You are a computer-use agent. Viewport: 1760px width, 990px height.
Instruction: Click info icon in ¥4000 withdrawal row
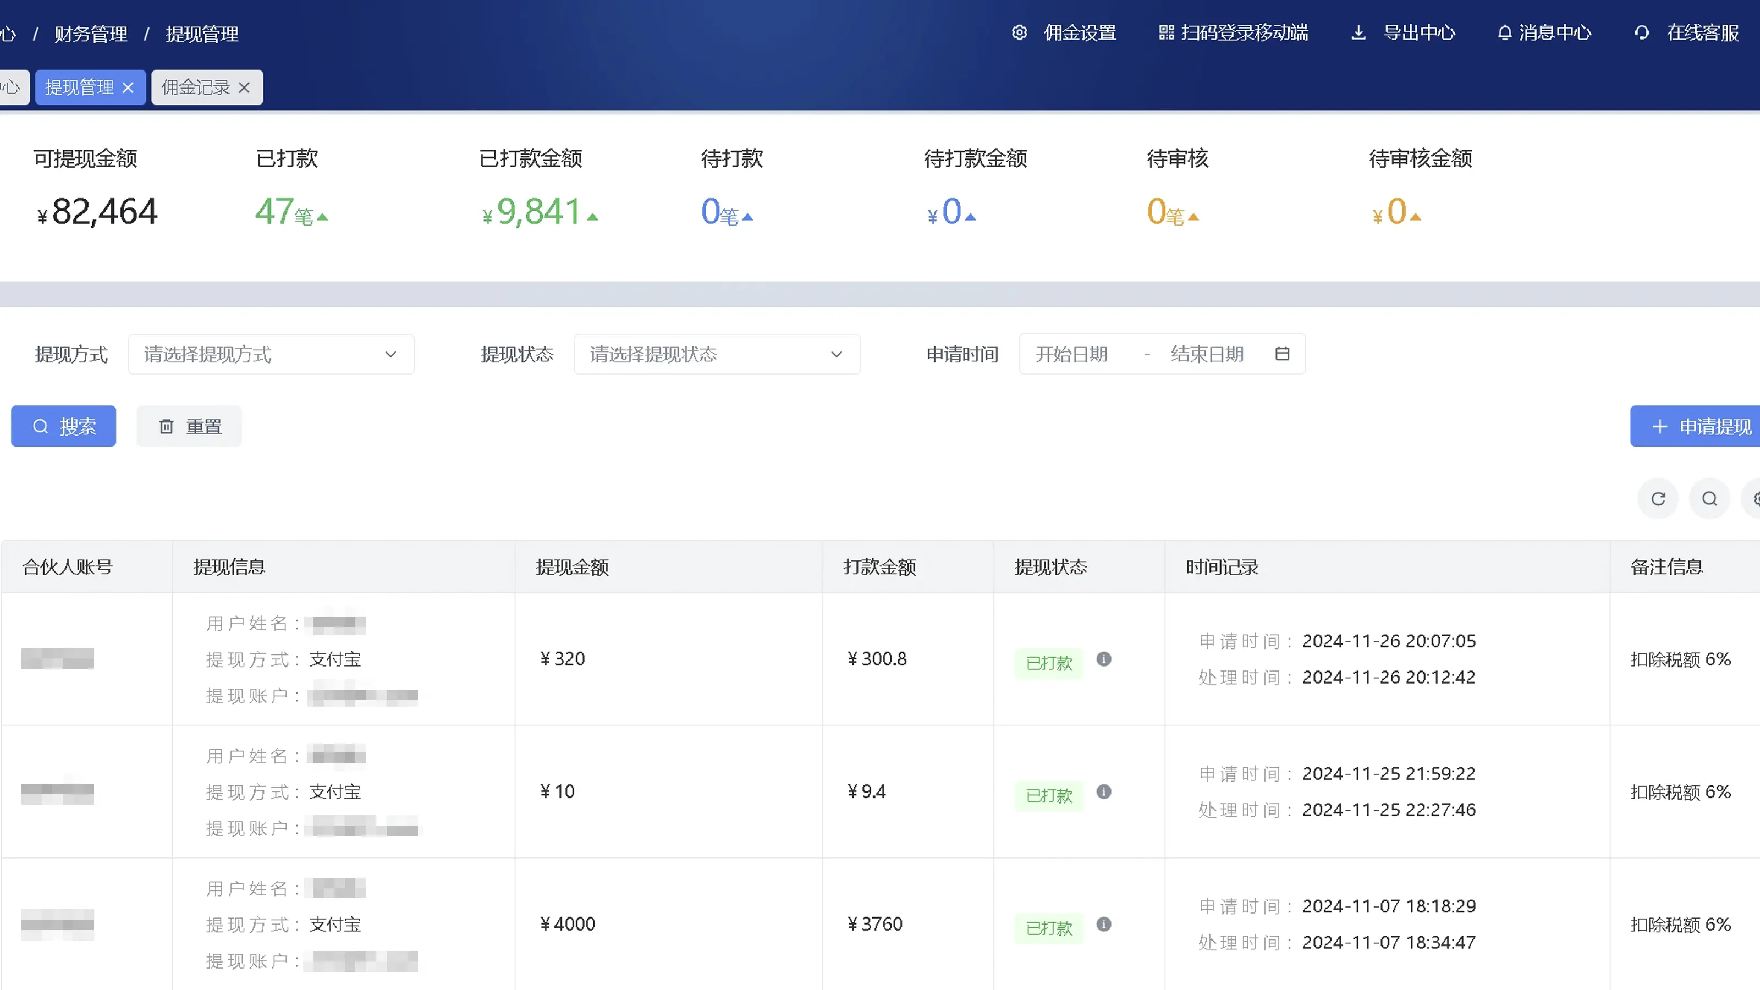tap(1104, 925)
